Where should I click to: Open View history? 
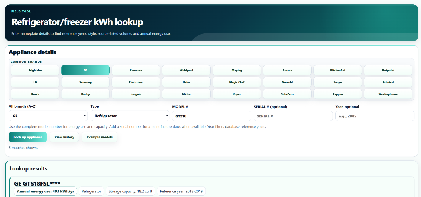[64, 137]
